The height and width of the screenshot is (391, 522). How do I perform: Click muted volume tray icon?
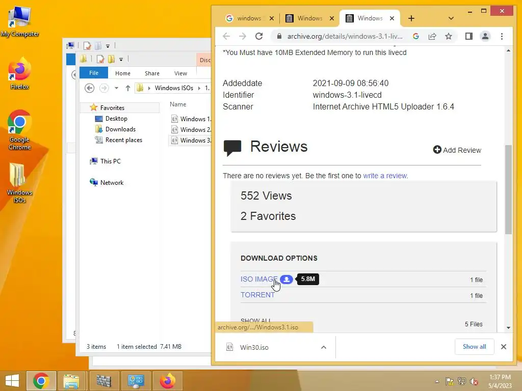[474, 381]
